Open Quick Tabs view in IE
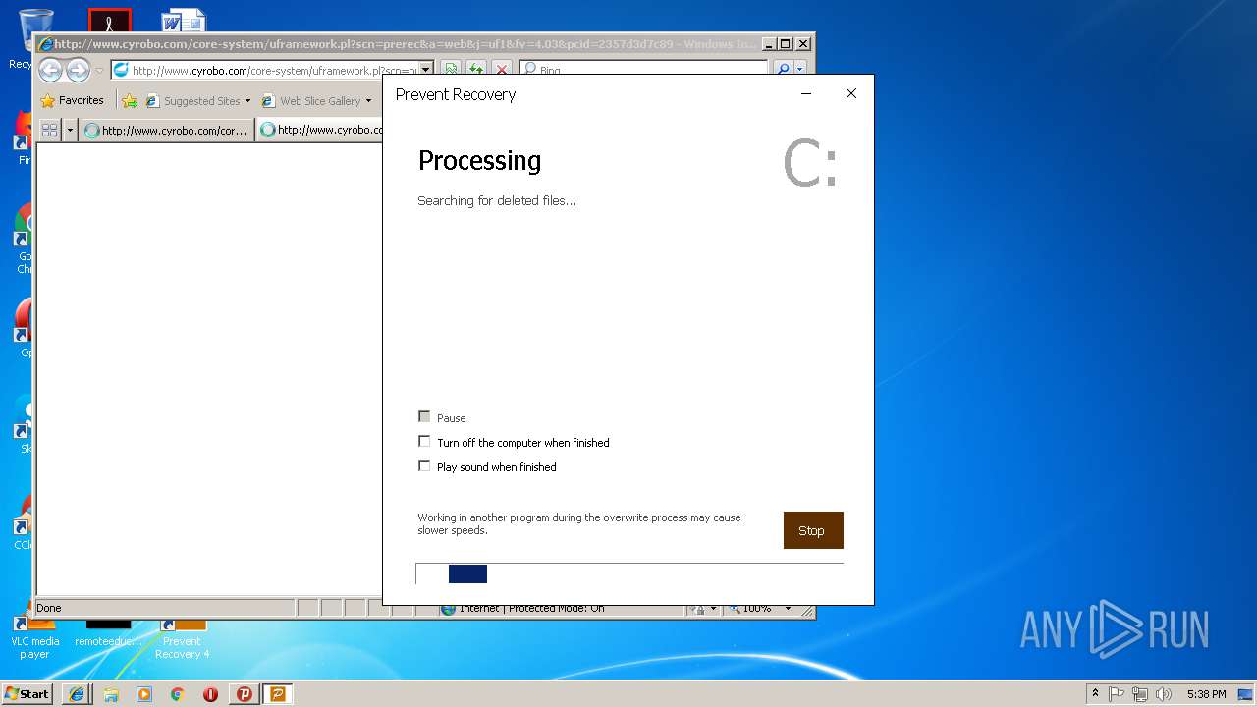Image resolution: width=1257 pixels, height=707 pixels. pyautogui.click(x=49, y=130)
